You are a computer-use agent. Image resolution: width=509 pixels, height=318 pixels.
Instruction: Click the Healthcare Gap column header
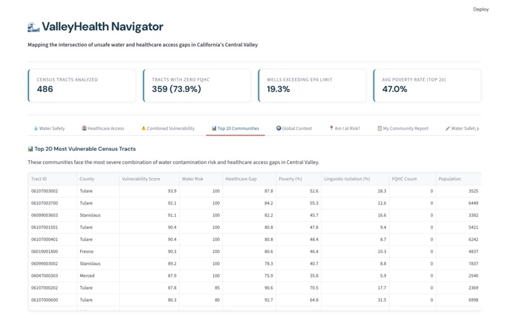tap(249, 179)
